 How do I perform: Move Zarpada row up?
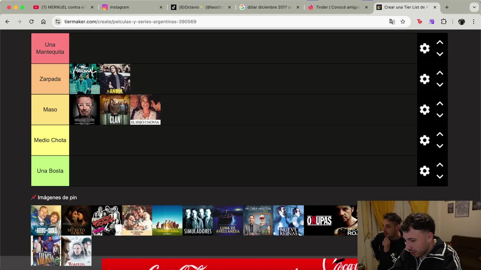tap(440, 73)
